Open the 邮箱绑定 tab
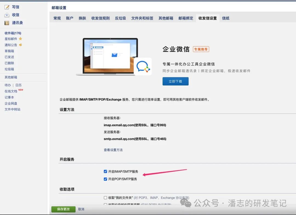The height and width of the screenshot is (215, 296). [x=186, y=18]
